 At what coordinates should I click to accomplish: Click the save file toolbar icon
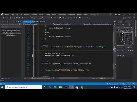17,18
